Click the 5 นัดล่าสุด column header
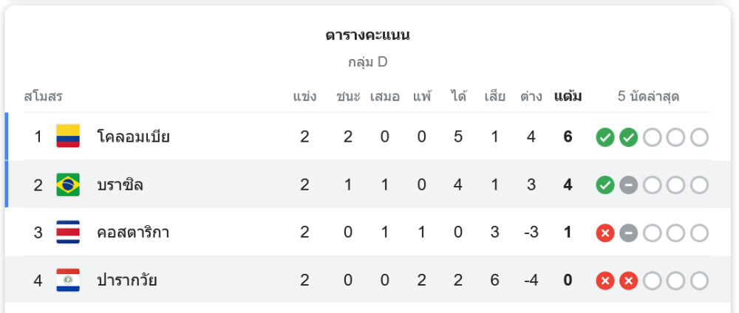Viewport: 739px width, 313px height. [648, 96]
